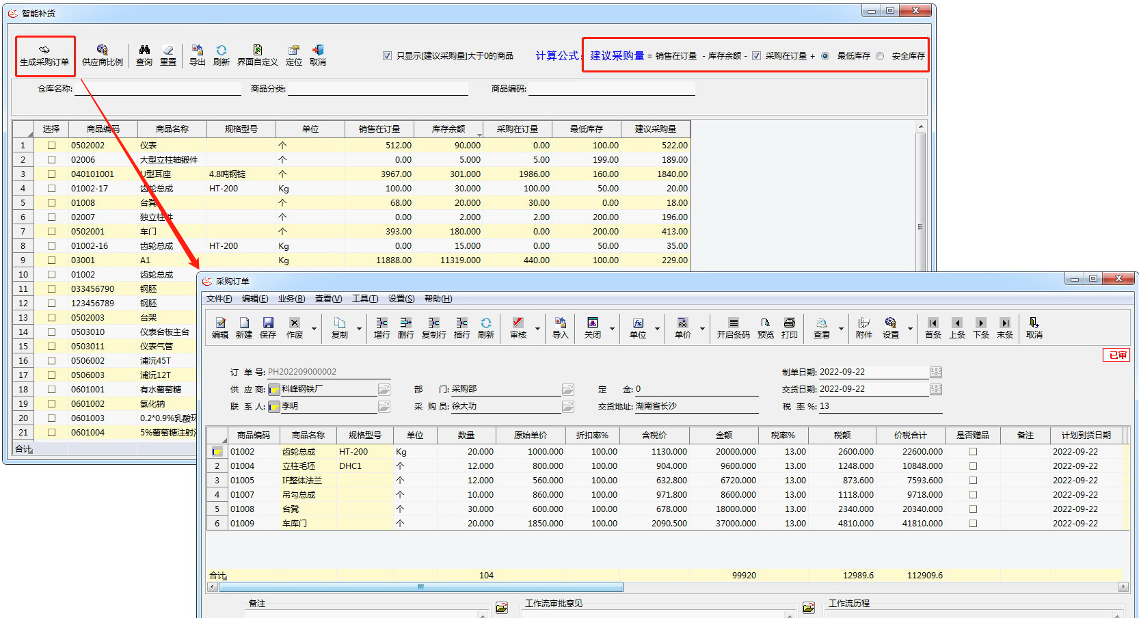Open the 供应商比例 tool
This screenshot has width=1139, height=618.
pyautogui.click(x=103, y=55)
